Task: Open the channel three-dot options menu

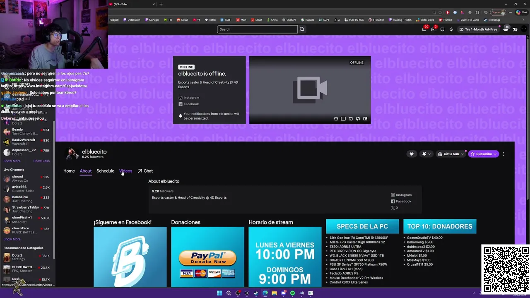Action: point(503,154)
